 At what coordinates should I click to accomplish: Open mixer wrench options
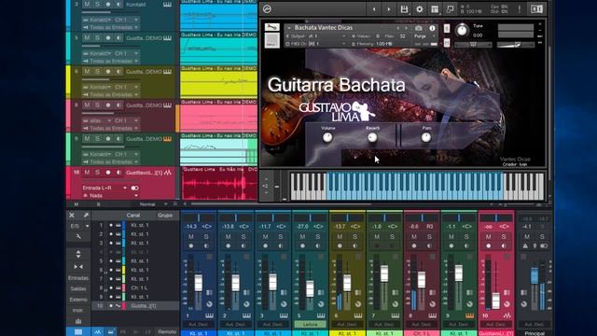(x=78, y=236)
